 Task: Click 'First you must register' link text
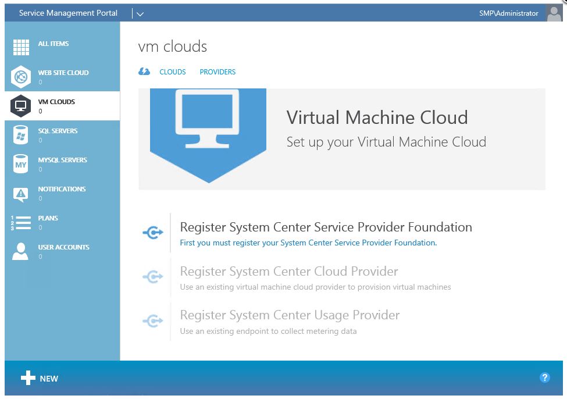point(308,243)
